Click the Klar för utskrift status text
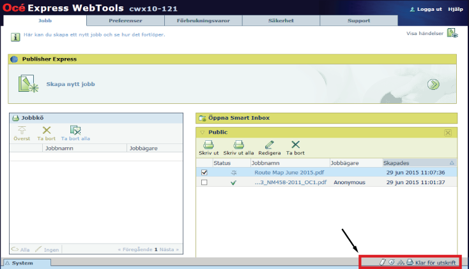This screenshot has width=469, height=269. click(x=436, y=263)
